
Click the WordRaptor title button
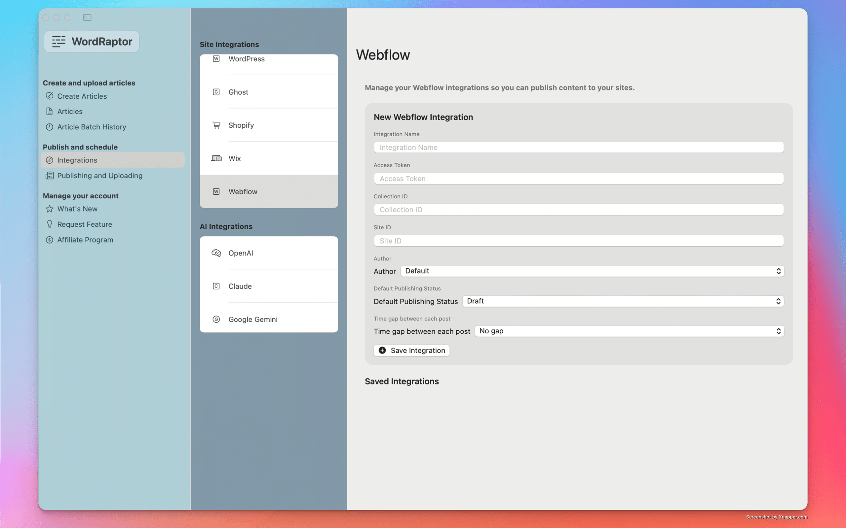pyautogui.click(x=92, y=41)
